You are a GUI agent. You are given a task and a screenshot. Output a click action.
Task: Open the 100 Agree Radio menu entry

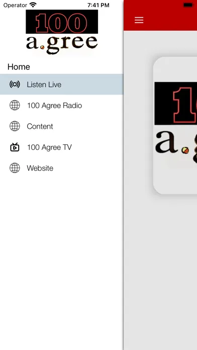[x=62, y=106]
